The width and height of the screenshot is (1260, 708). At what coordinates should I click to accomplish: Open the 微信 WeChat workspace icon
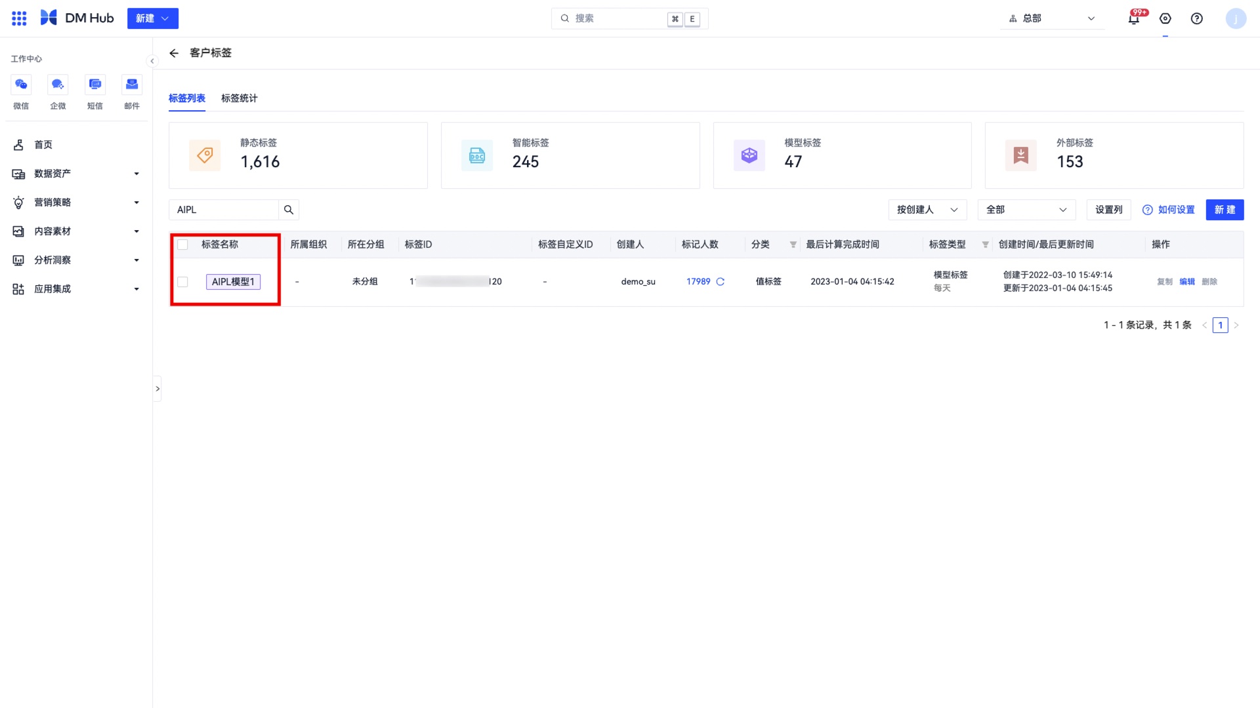[21, 85]
